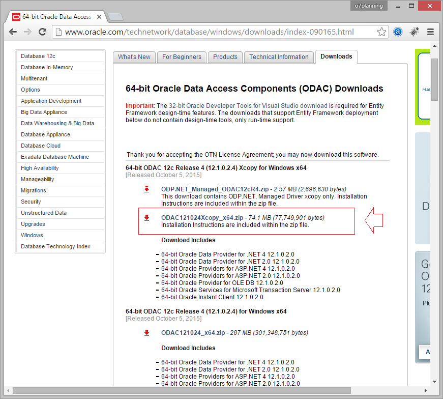
Task: Switch to the What's New tab
Action: pyautogui.click(x=134, y=57)
